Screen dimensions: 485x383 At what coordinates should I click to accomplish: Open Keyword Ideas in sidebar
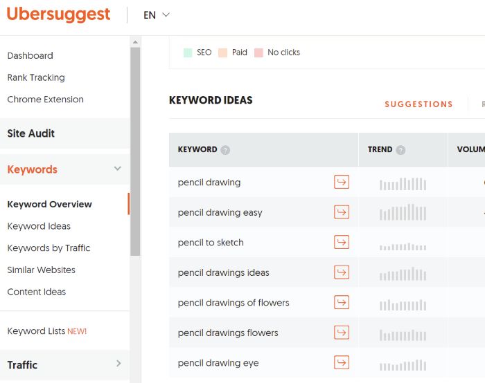coord(39,226)
